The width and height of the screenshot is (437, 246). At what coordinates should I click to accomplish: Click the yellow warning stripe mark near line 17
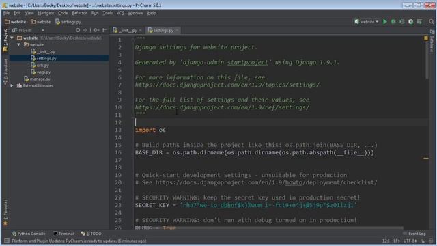pos(426,158)
